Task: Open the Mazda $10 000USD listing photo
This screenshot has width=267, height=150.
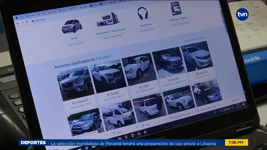Action: 75,83
